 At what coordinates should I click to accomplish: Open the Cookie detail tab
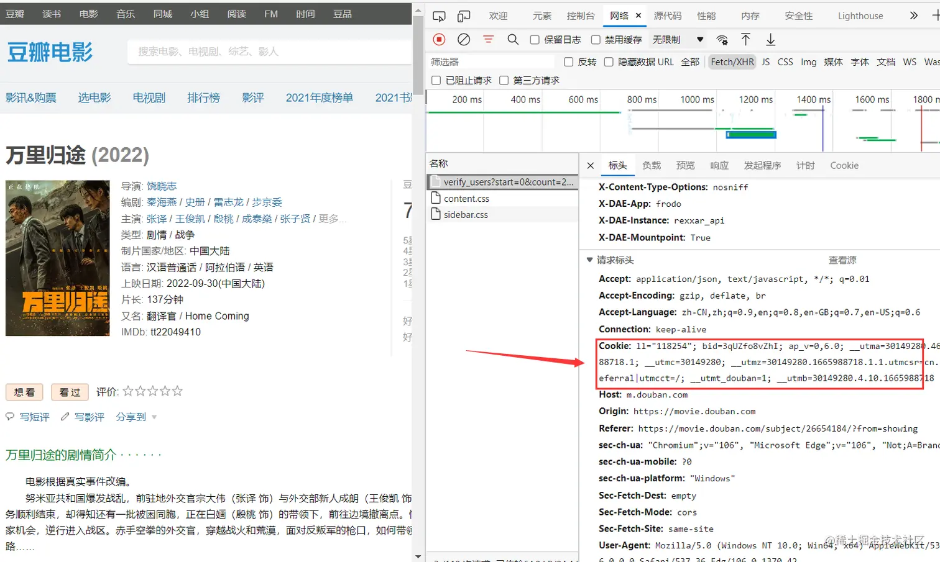[x=844, y=165]
